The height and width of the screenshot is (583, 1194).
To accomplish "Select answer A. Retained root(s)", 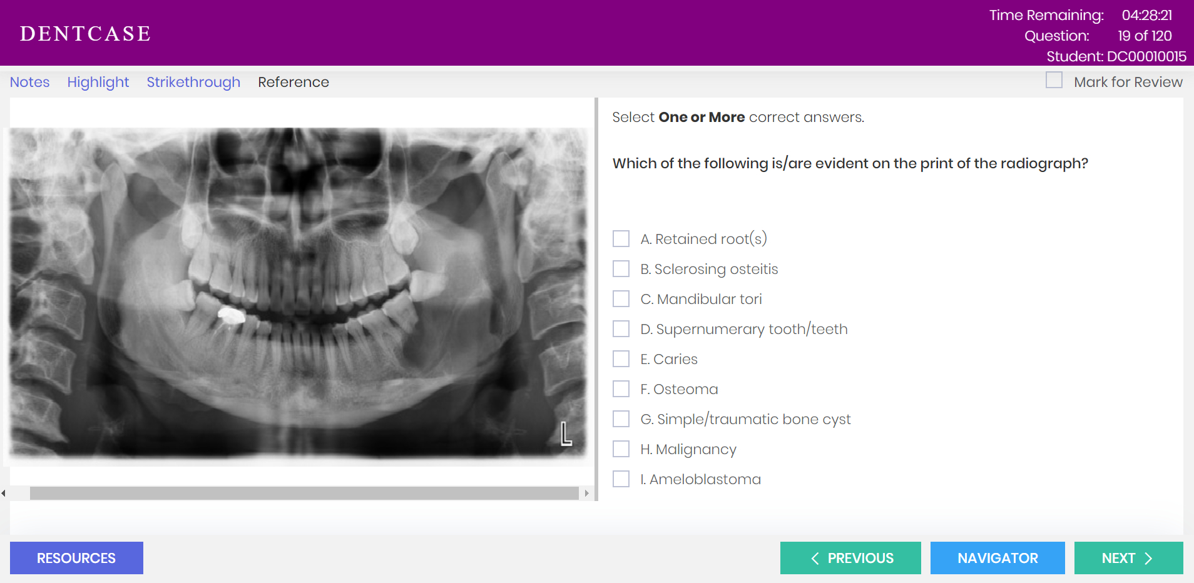I will tap(621, 238).
